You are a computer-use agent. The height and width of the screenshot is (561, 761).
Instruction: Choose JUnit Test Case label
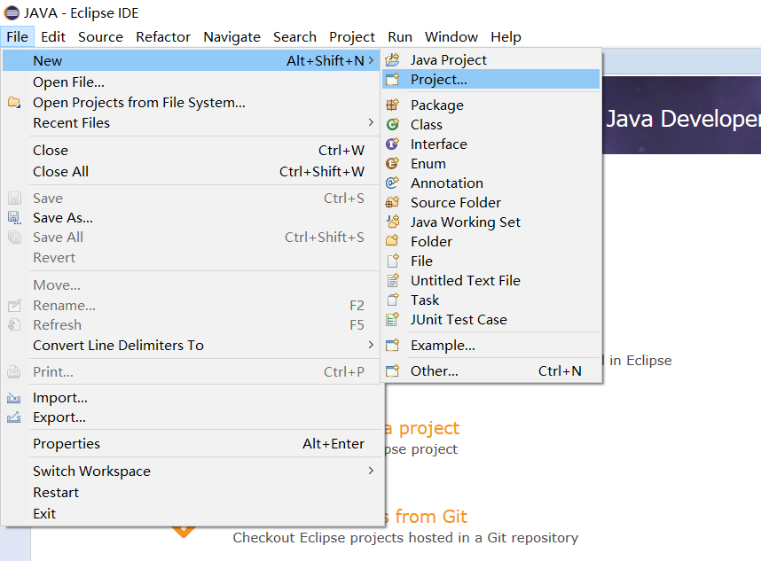[x=459, y=319]
